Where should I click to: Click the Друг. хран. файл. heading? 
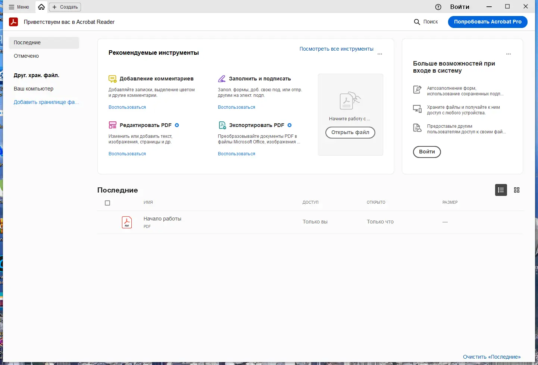click(37, 75)
